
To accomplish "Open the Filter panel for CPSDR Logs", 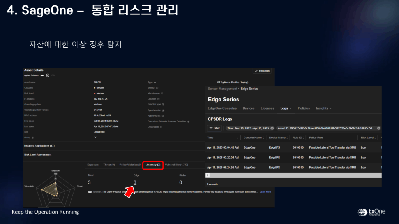I will click(x=215, y=128).
